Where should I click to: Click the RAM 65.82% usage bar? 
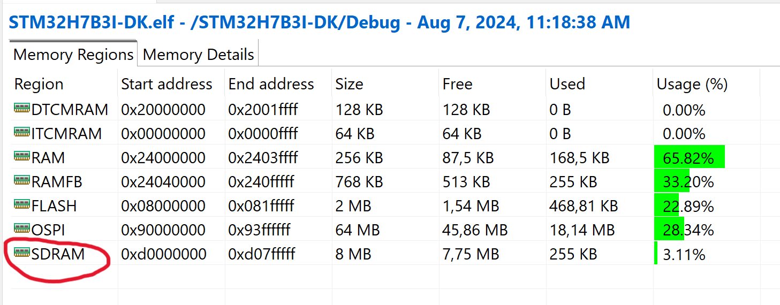[689, 158]
